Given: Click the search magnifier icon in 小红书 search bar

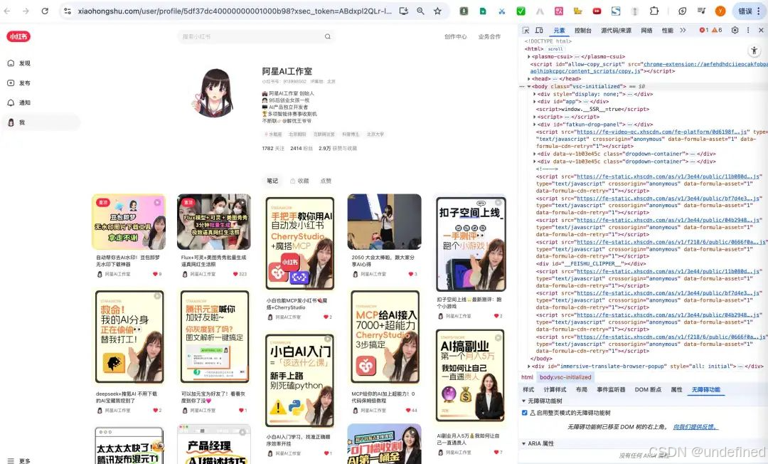Looking at the screenshot, I should click(x=328, y=36).
